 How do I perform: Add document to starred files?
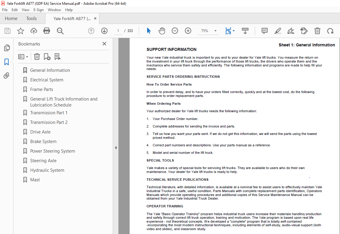[21, 31]
